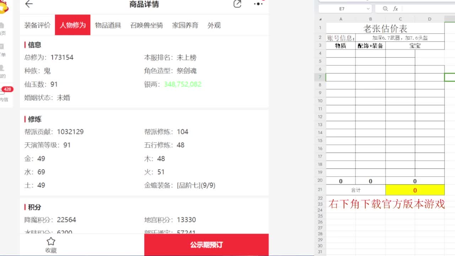Click the 地宫积分: 13330 text
The image size is (455, 256).
point(170,220)
